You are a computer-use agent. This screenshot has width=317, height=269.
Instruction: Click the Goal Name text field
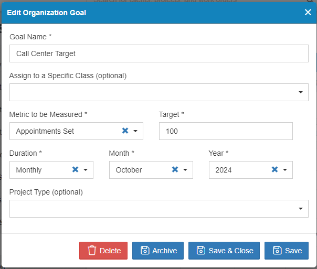point(159,53)
